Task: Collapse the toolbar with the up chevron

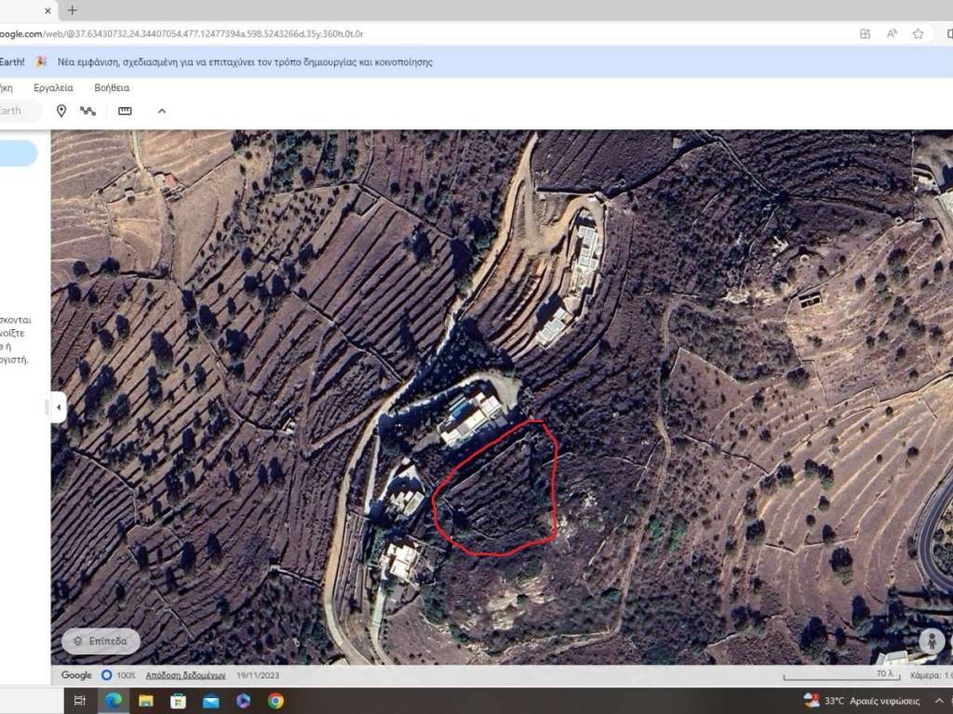Action: click(x=162, y=111)
